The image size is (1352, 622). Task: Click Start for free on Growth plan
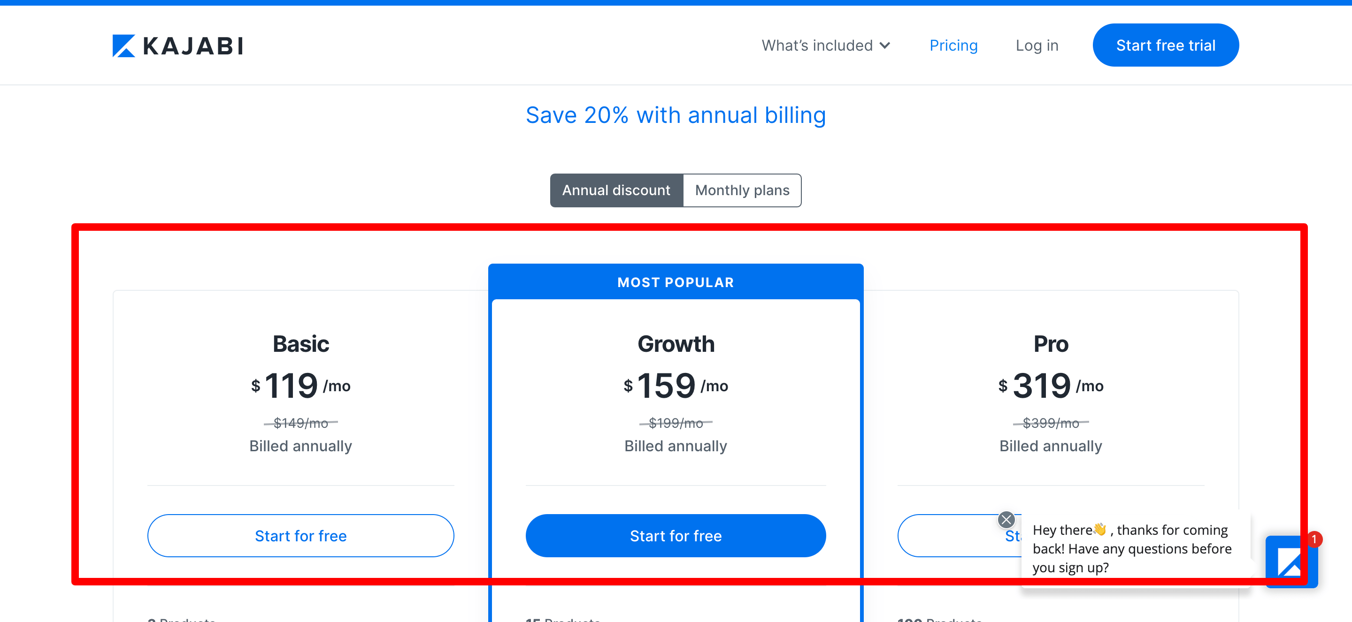click(676, 535)
